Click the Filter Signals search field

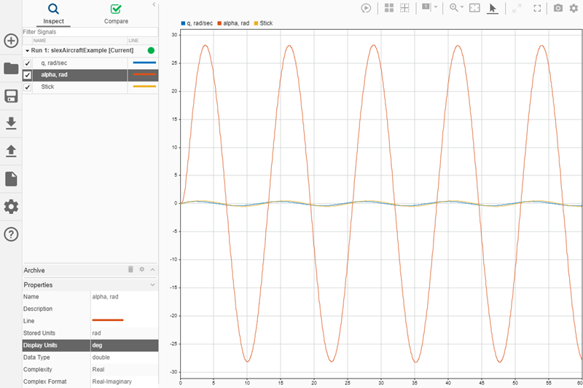point(90,32)
